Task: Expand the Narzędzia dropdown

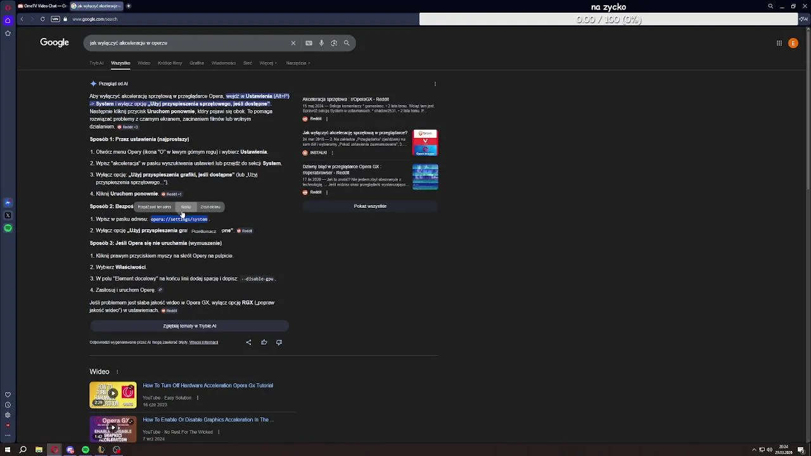Action: (x=297, y=63)
